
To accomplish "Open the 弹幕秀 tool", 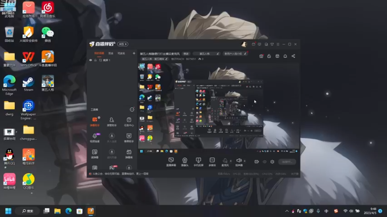I will click(x=129, y=154).
